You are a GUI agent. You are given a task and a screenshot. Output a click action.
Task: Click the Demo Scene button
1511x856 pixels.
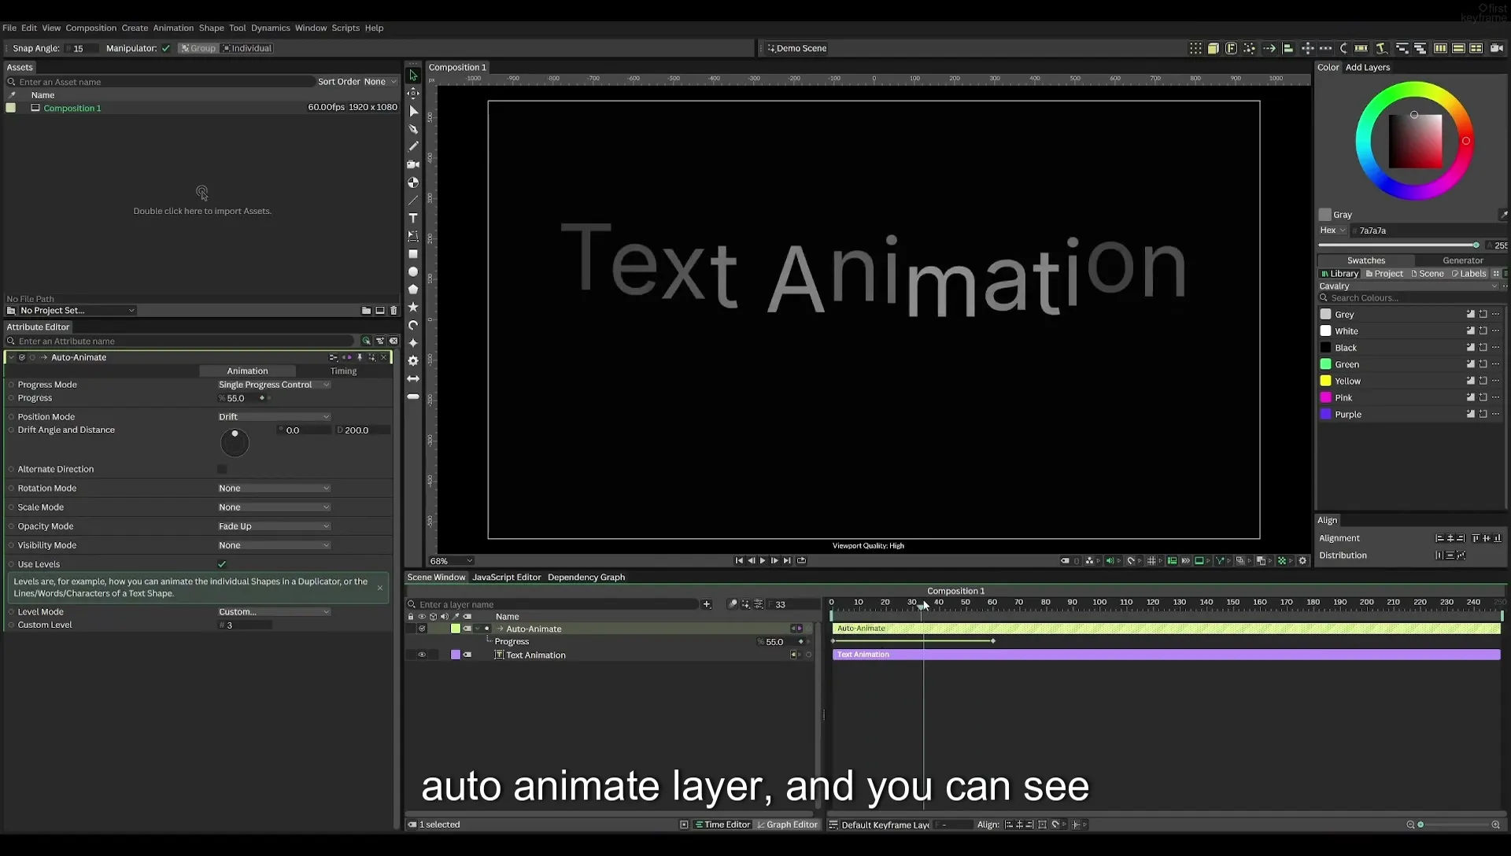pyautogui.click(x=796, y=48)
